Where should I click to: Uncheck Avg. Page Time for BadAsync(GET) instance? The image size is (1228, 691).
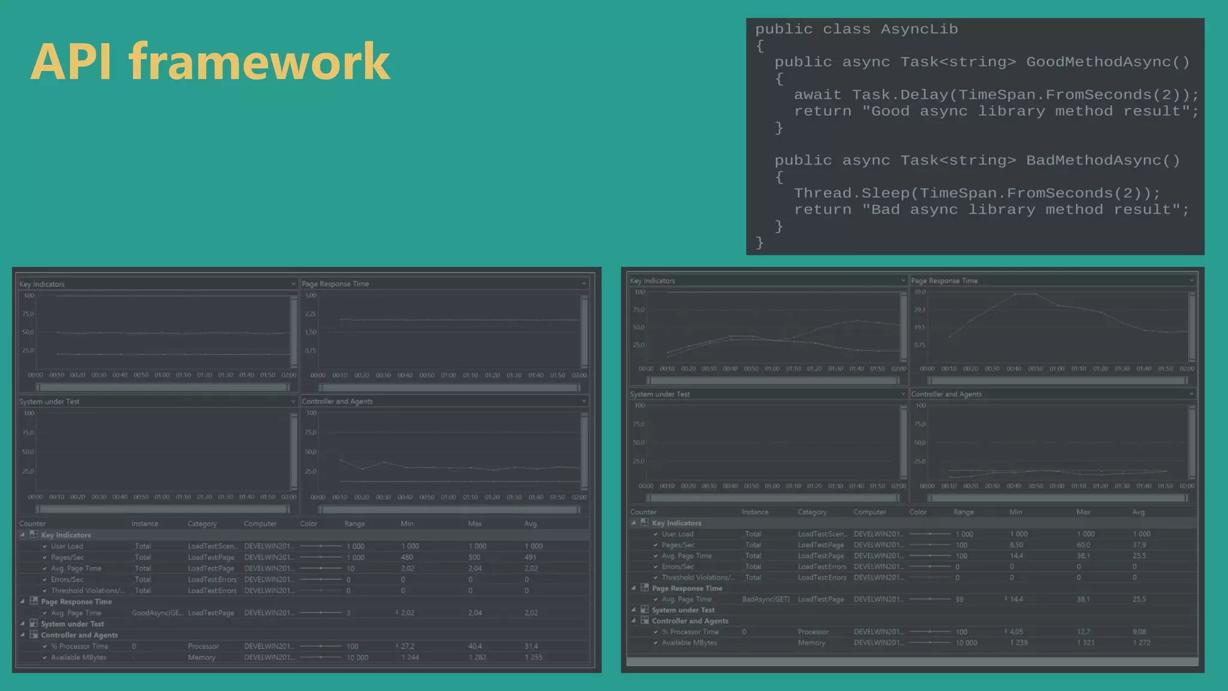pyautogui.click(x=655, y=599)
